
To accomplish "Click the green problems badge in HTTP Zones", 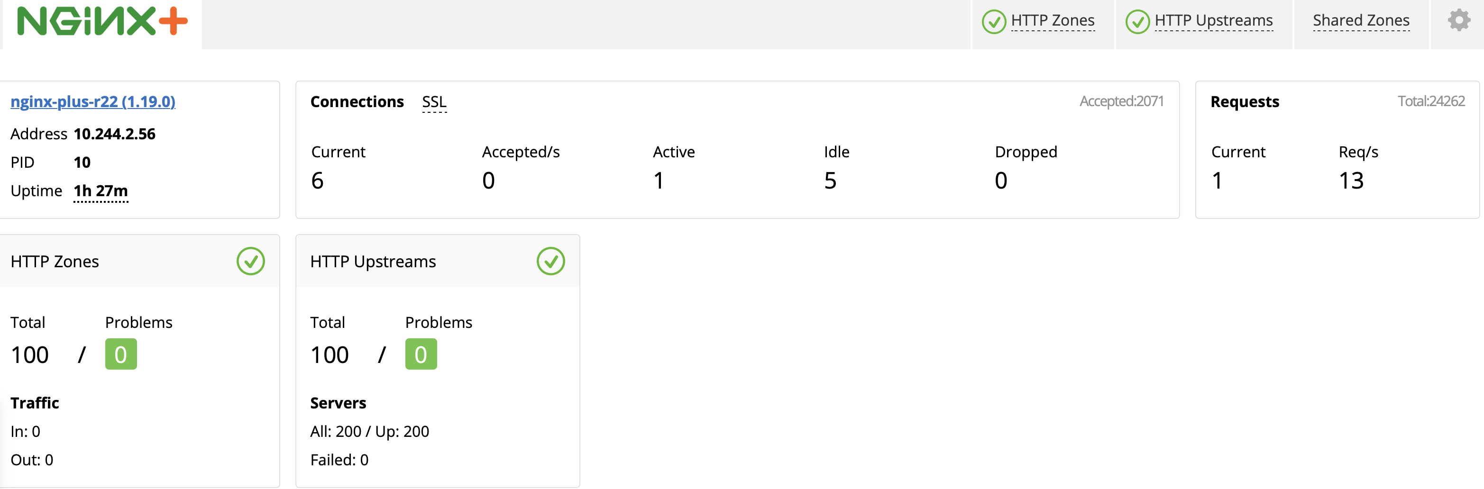I will coord(121,354).
